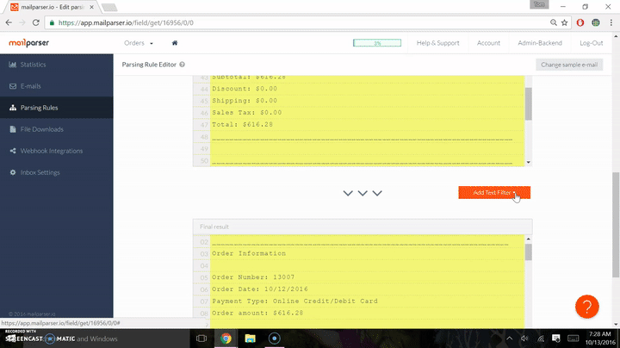Viewport: 620px width, 348px height.
Task: Open the Help & Support link
Action: [x=437, y=42]
